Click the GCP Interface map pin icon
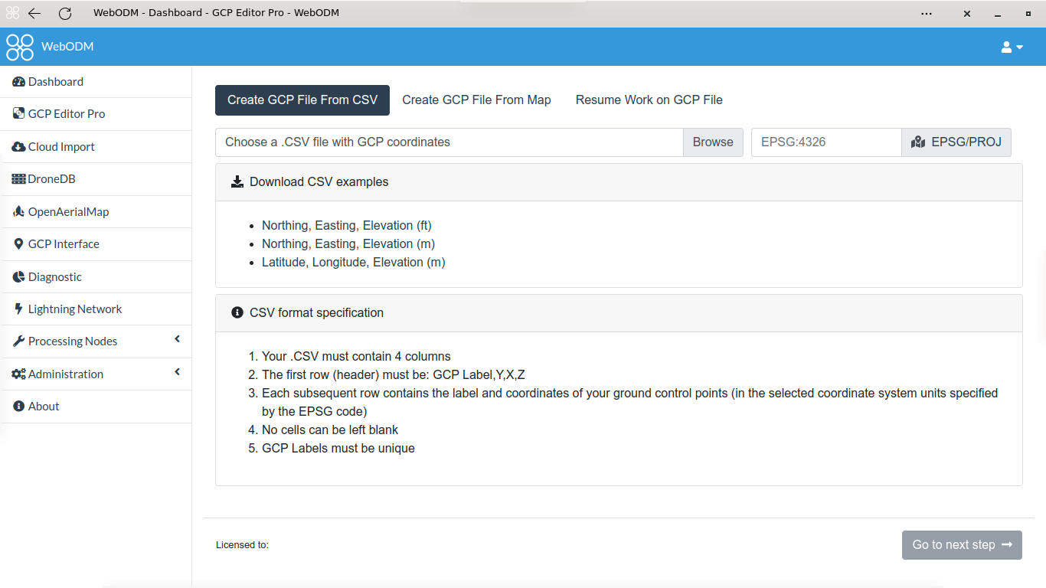 19,244
